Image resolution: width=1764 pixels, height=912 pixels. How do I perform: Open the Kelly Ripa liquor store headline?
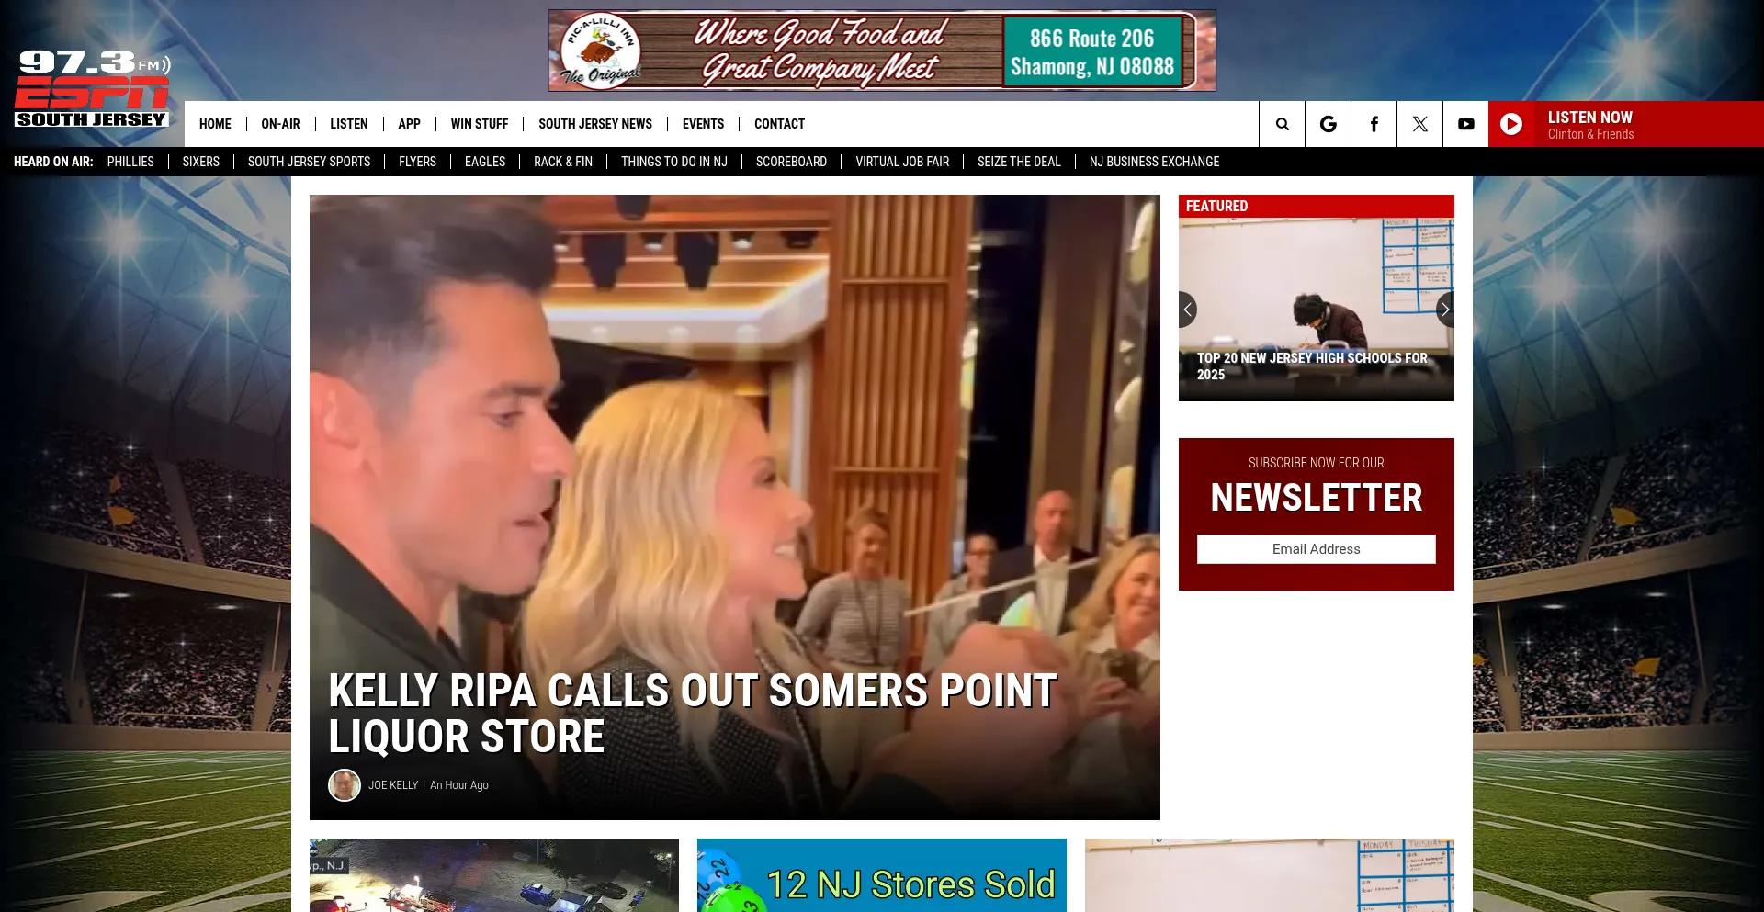(x=692, y=714)
